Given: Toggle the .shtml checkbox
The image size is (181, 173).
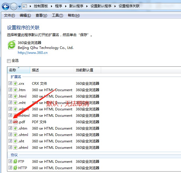Looking at the screenshot, I should 10,134.
